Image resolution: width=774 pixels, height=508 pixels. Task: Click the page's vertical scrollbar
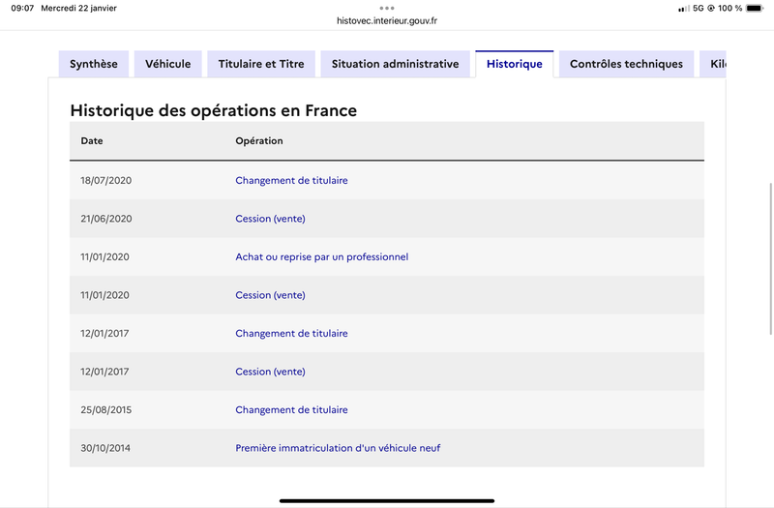coord(771,258)
